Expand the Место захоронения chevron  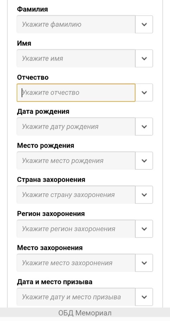[x=144, y=263]
